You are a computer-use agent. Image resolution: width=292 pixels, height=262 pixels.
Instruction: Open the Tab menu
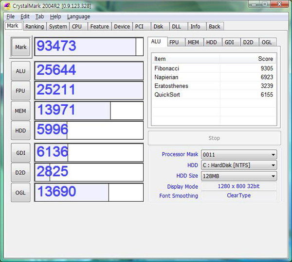click(x=40, y=16)
